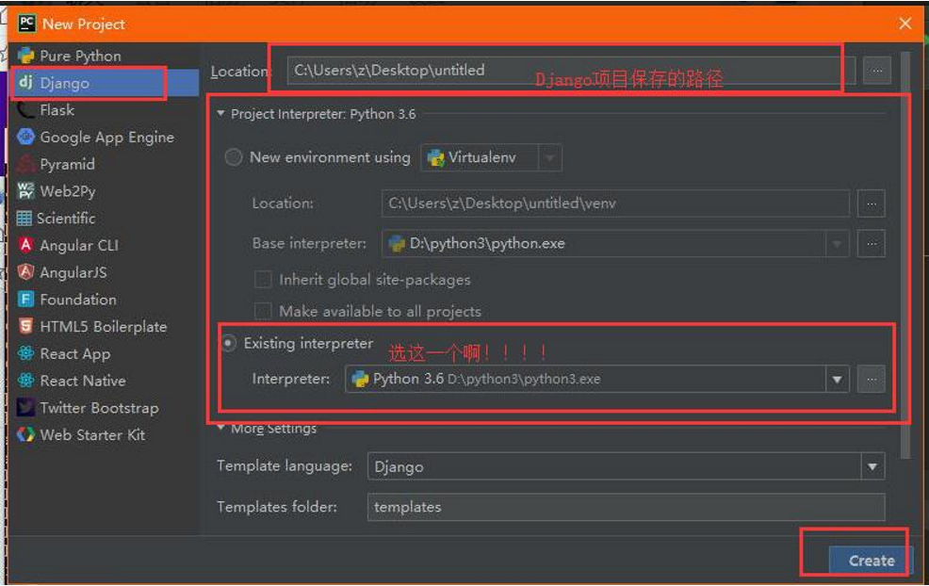Click the project Location path field
929x586 pixels.
point(571,71)
